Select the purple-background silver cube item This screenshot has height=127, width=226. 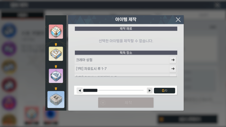56,76
